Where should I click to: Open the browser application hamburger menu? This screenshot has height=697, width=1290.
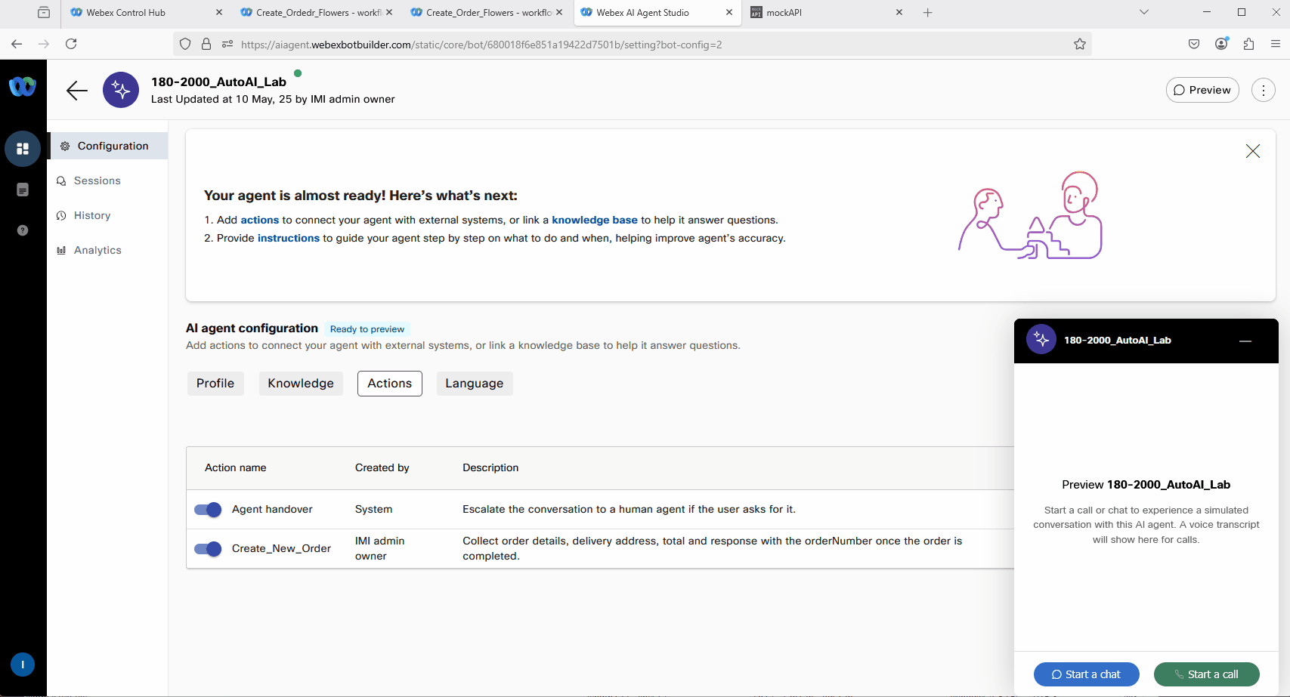pyautogui.click(x=1275, y=44)
